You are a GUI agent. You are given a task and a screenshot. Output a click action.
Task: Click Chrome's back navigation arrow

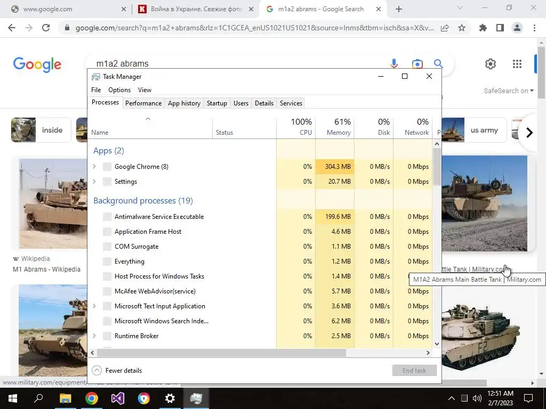click(x=12, y=28)
